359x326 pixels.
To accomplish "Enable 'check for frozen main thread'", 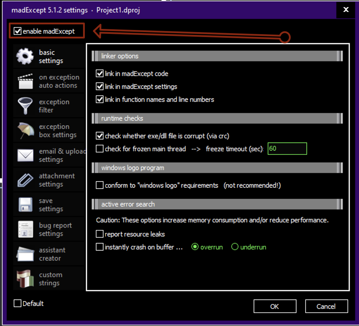I will coord(100,149).
